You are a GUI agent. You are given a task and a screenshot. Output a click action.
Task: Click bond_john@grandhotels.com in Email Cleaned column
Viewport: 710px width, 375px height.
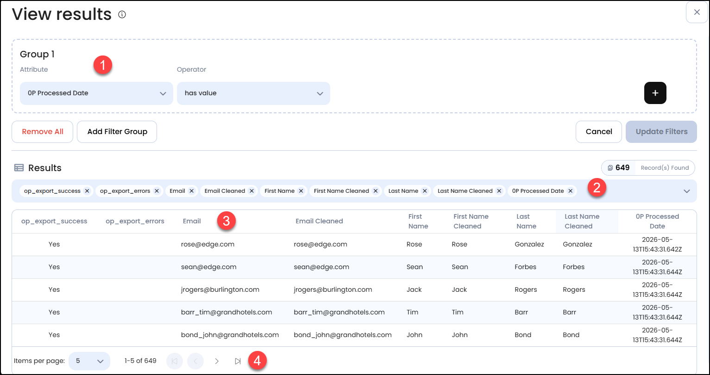click(343, 335)
